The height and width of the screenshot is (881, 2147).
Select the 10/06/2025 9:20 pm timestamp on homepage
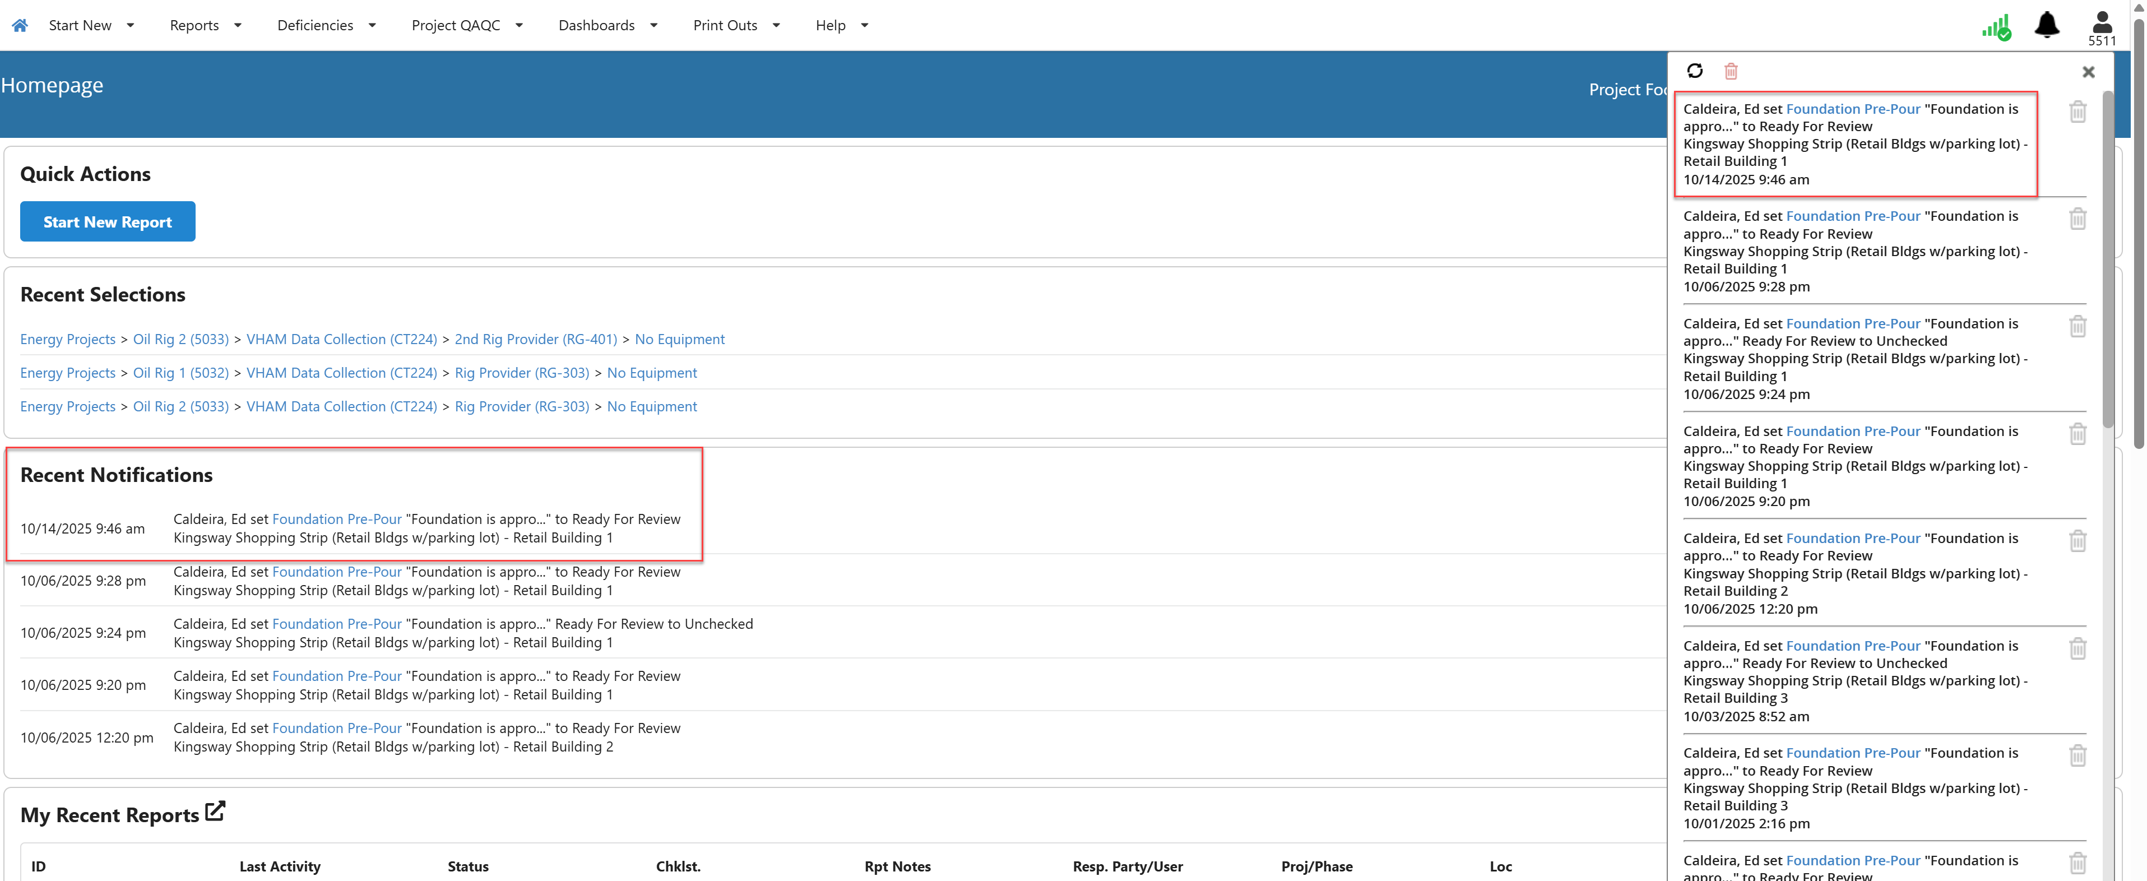click(x=84, y=685)
